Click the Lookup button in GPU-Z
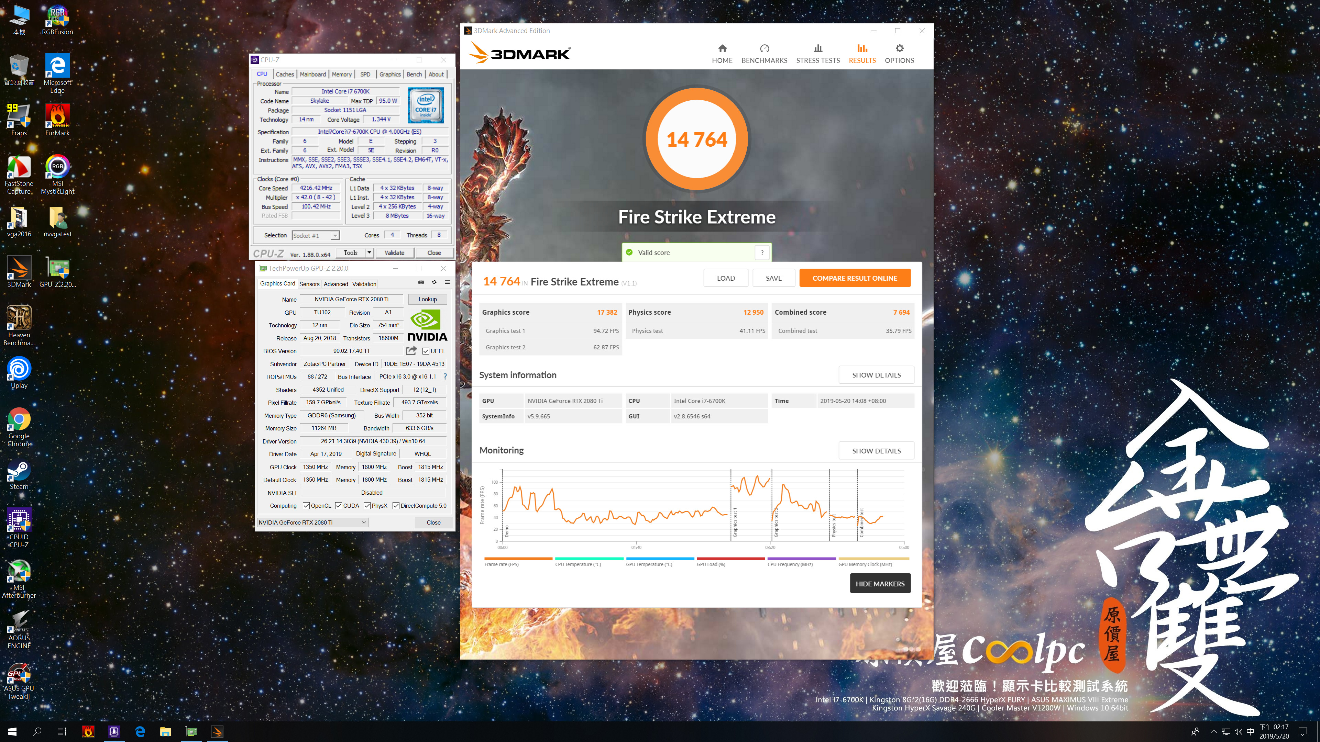This screenshot has height=742, width=1320. [x=427, y=299]
